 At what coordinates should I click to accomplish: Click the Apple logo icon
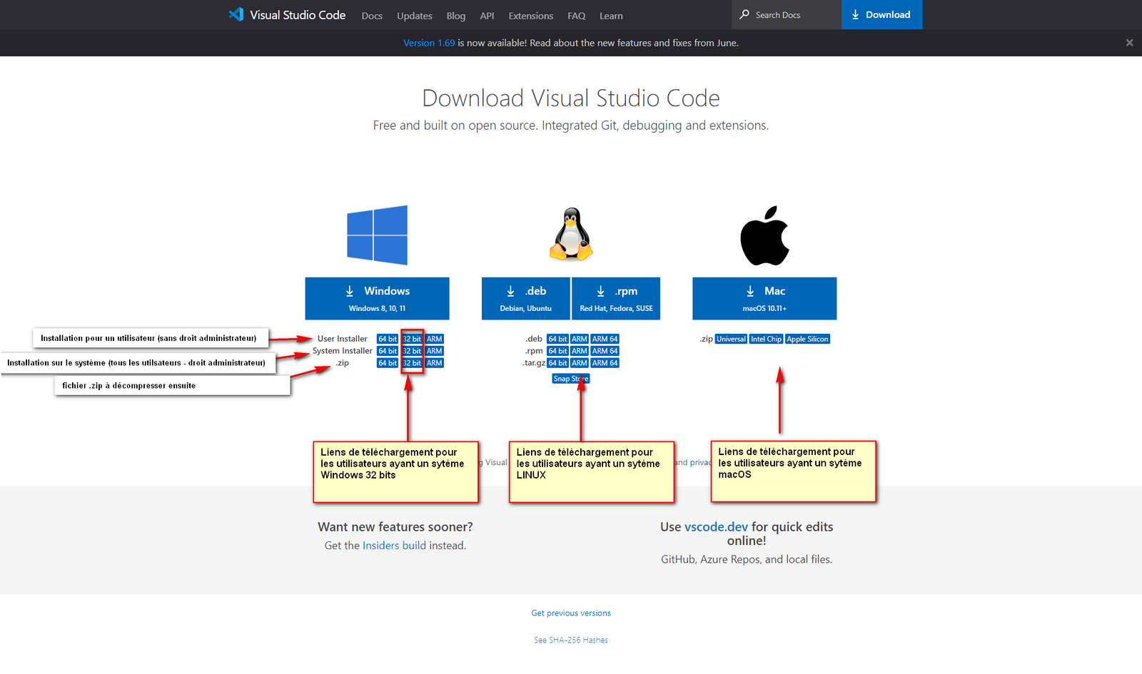coord(764,236)
